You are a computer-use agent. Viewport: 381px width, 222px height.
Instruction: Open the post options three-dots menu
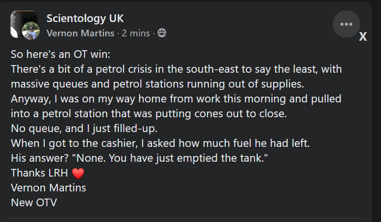[x=346, y=24]
